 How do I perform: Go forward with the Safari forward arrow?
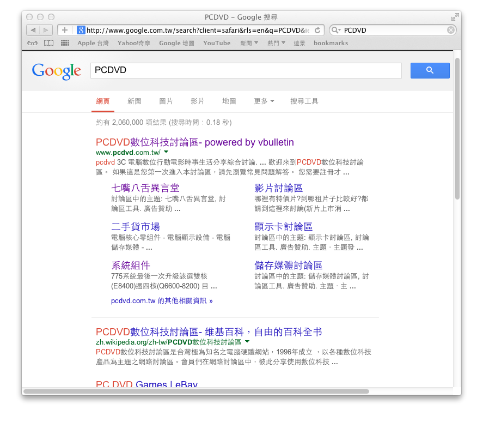pos(46,30)
